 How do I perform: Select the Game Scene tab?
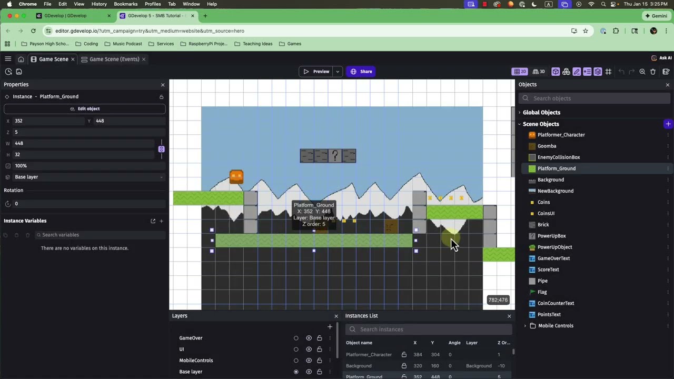click(53, 59)
